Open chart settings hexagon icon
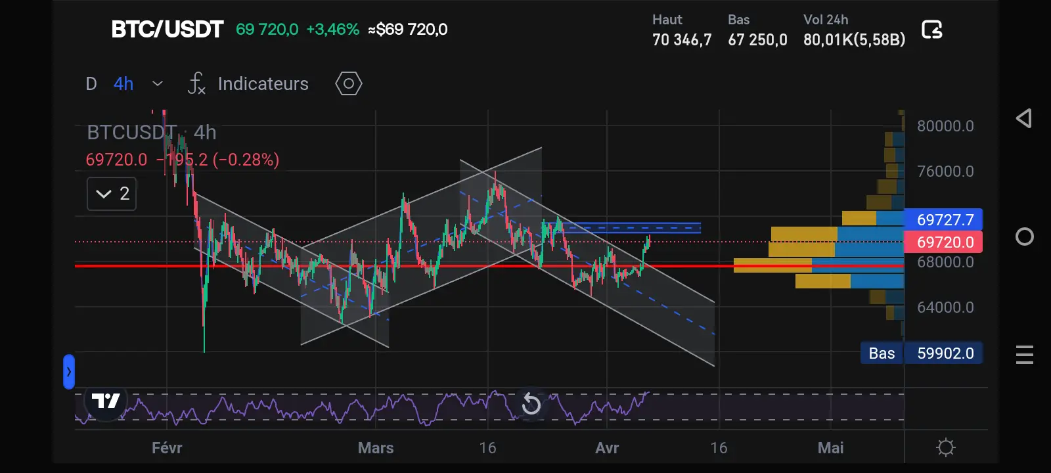Image resolution: width=1051 pixels, height=473 pixels. tap(349, 83)
